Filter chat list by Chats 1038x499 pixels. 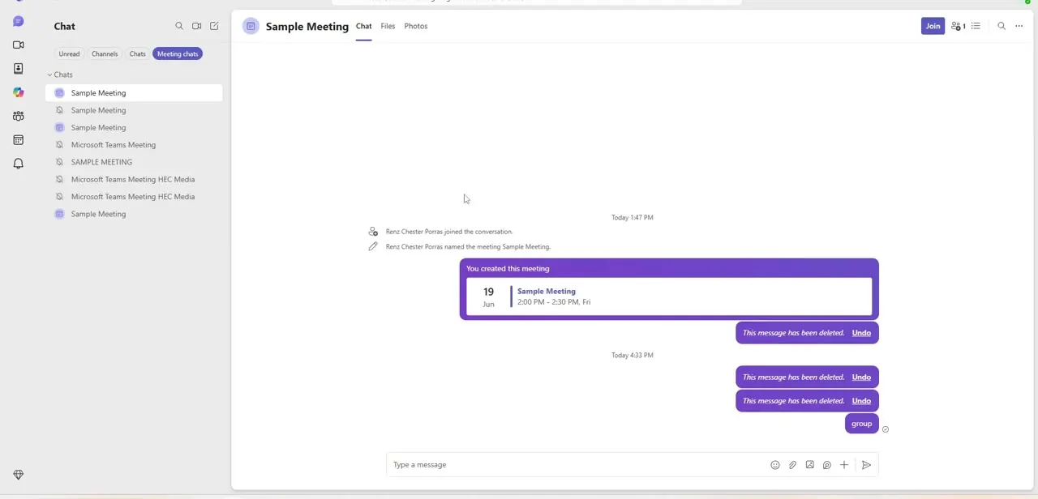[138, 53]
